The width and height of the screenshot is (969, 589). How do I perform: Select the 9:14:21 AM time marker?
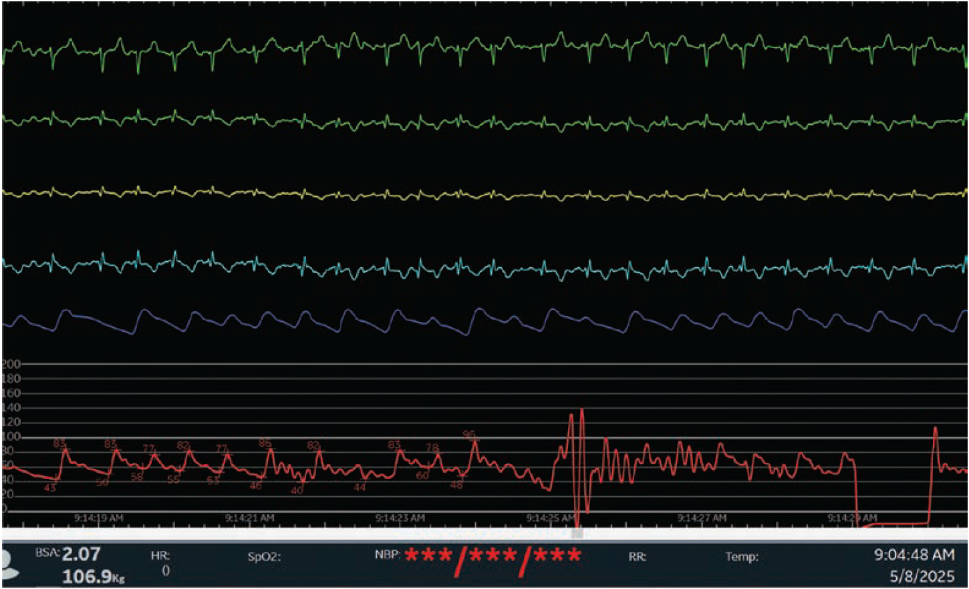pyautogui.click(x=249, y=518)
